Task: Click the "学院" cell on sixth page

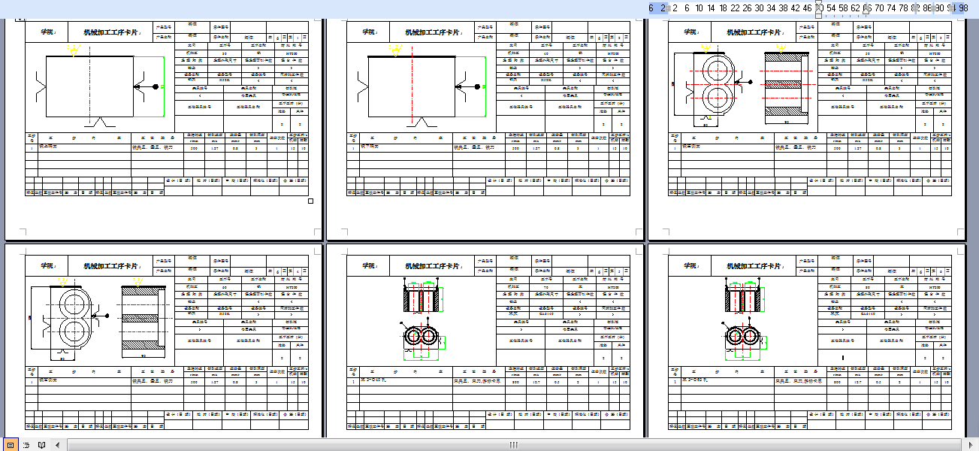Action: pos(690,266)
